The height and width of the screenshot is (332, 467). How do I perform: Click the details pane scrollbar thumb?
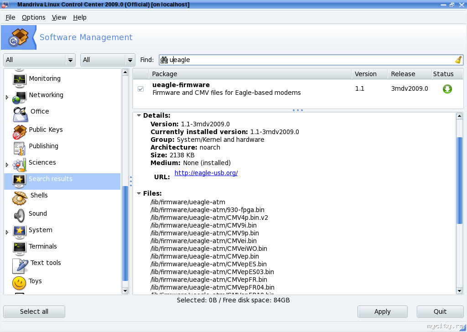pyautogui.click(x=459, y=180)
